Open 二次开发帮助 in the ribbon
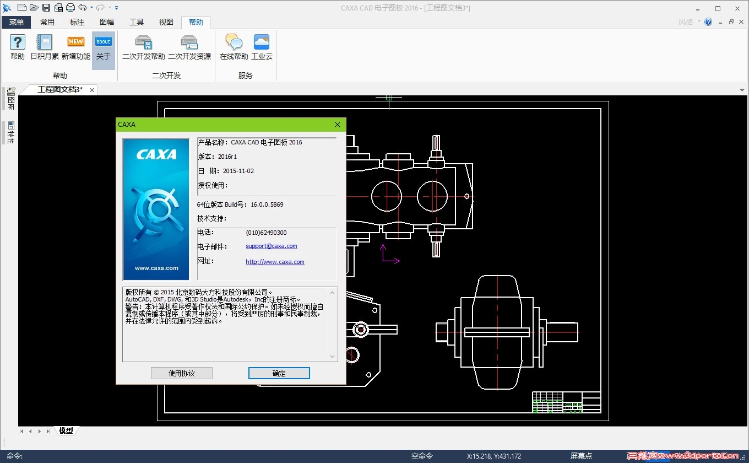Screen dimensions: 749x463 click(144, 47)
